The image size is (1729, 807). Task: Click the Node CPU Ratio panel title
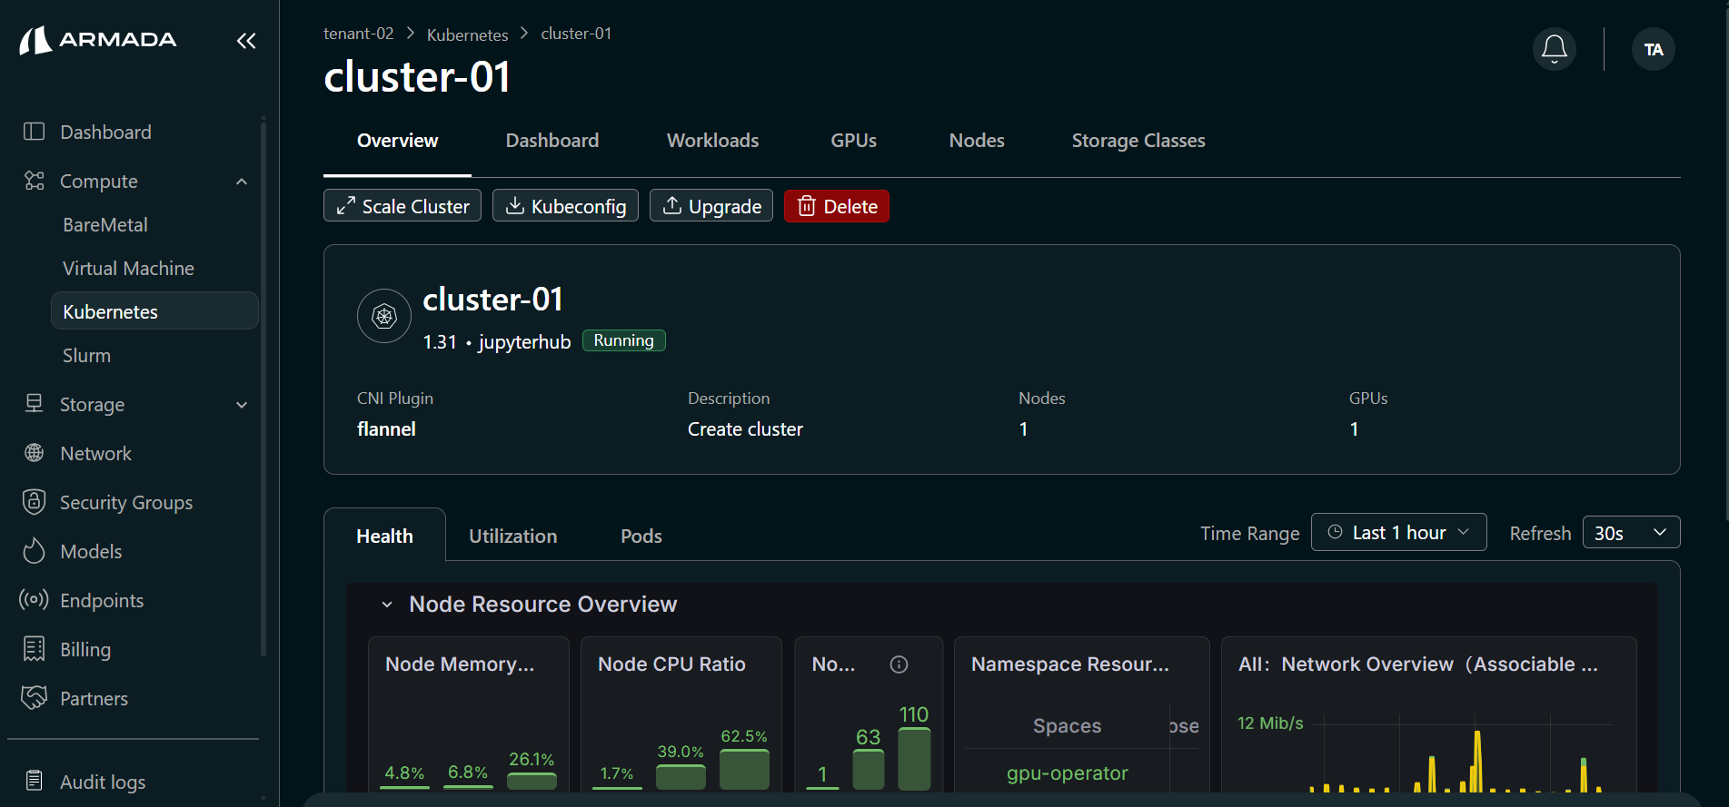pos(671,664)
